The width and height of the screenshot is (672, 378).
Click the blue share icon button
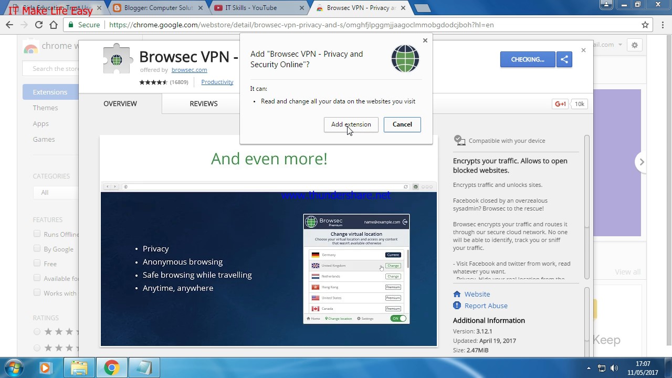[564, 59]
